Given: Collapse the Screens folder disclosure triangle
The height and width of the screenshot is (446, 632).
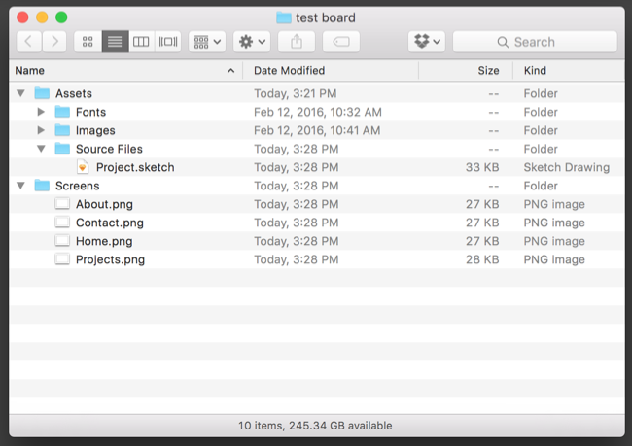Looking at the screenshot, I should click(21, 186).
